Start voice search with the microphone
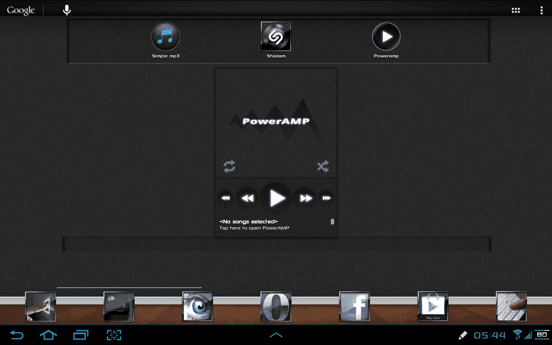Image resolution: width=552 pixels, height=345 pixels. coord(66,10)
